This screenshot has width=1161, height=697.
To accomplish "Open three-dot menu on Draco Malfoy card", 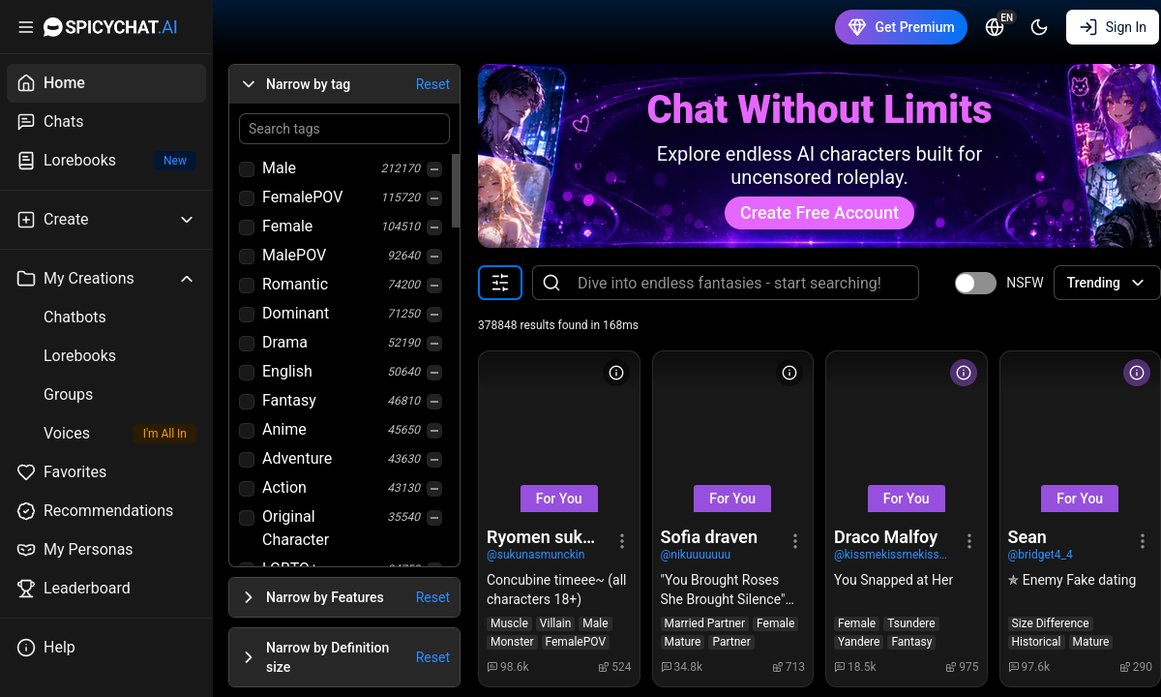I will point(969,541).
